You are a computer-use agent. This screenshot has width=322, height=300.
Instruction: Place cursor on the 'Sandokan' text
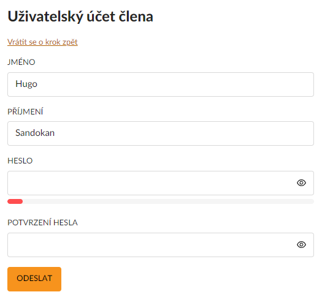[35, 133]
